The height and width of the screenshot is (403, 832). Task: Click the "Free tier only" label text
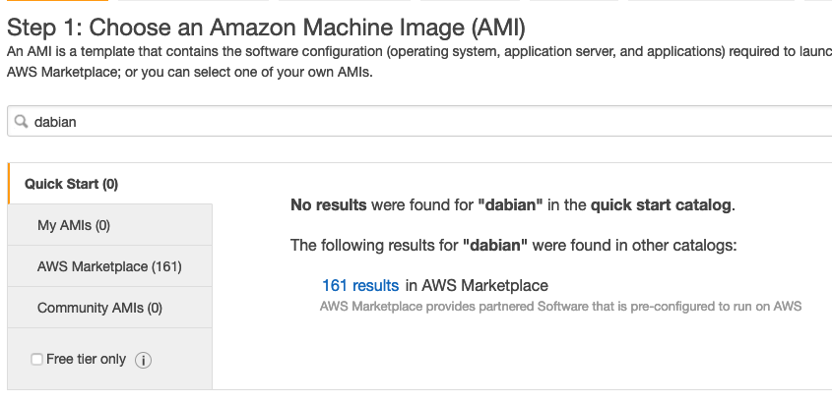[x=86, y=360]
